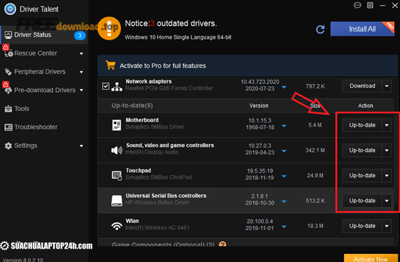The width and height of the screenshot is (400, 262).
Task: Click the Activate Now button
Action: [371, 258]
